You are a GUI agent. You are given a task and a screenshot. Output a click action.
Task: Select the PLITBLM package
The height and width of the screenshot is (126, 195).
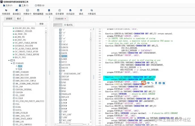point(19,98)
